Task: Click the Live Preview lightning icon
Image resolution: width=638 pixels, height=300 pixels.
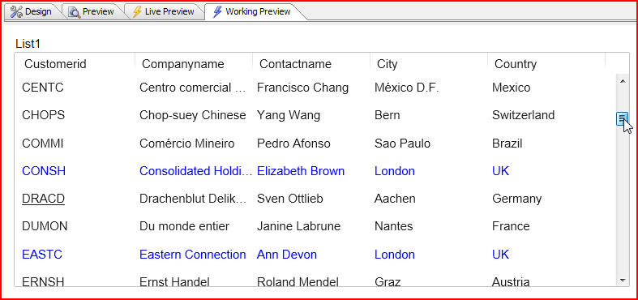Action: pos(137,12)
